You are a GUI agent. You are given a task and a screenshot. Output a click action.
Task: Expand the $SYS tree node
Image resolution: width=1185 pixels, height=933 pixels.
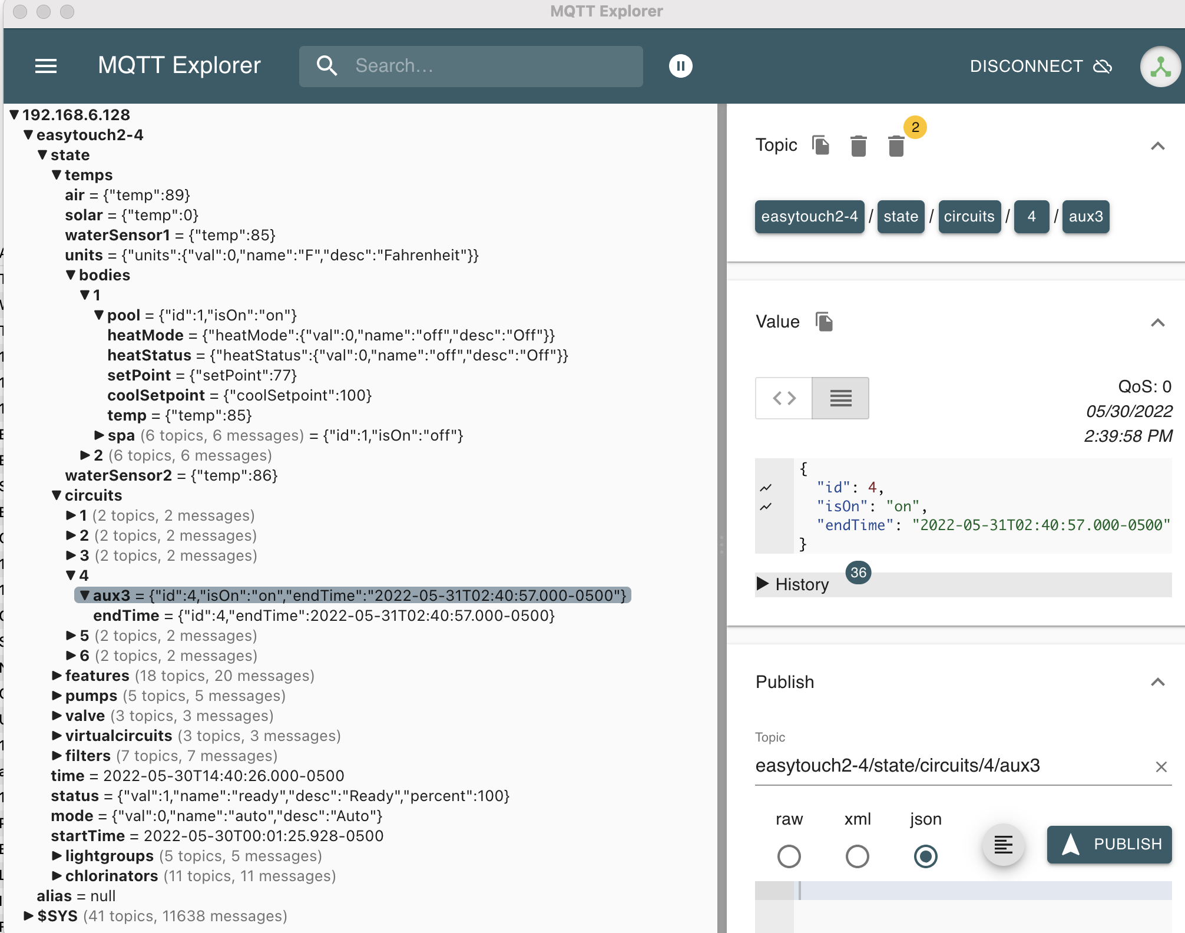29,916
